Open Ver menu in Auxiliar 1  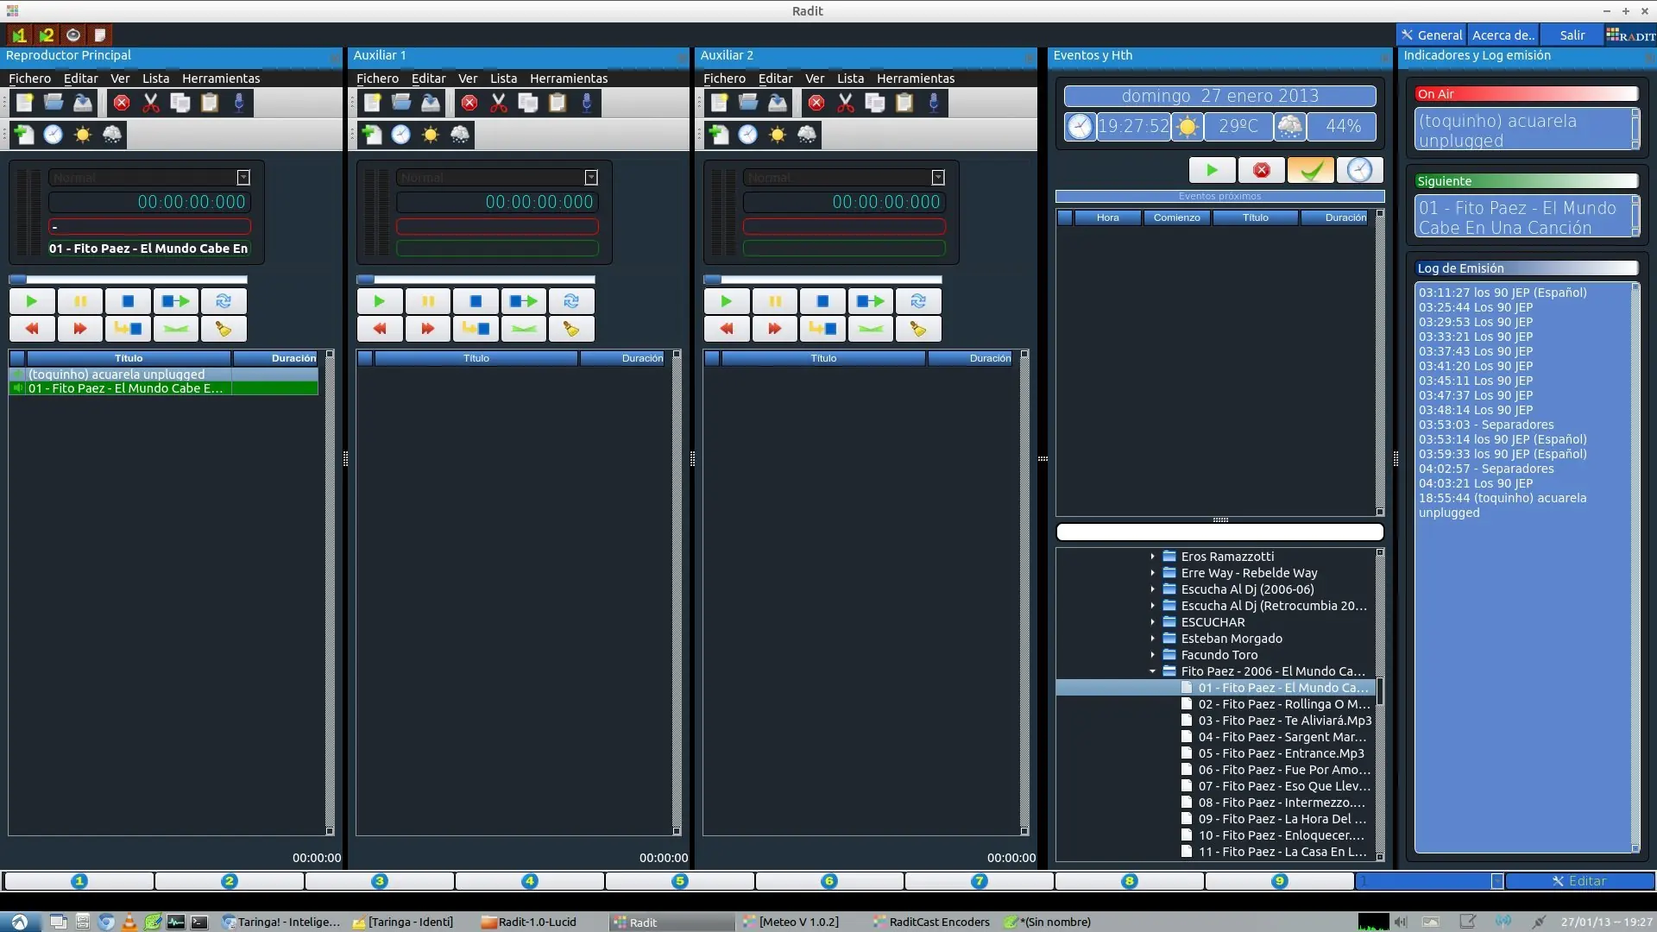pyautogui.click(x=468, y=79)
